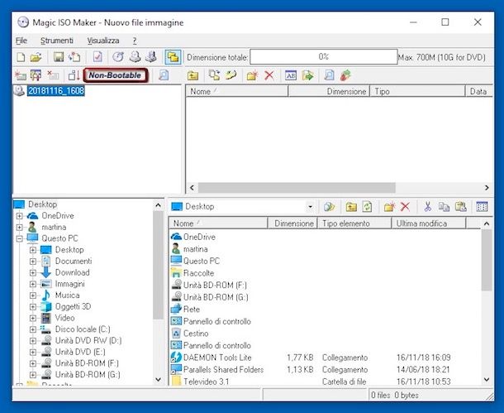Create new folder in local browser toolbar

(389, 207)
